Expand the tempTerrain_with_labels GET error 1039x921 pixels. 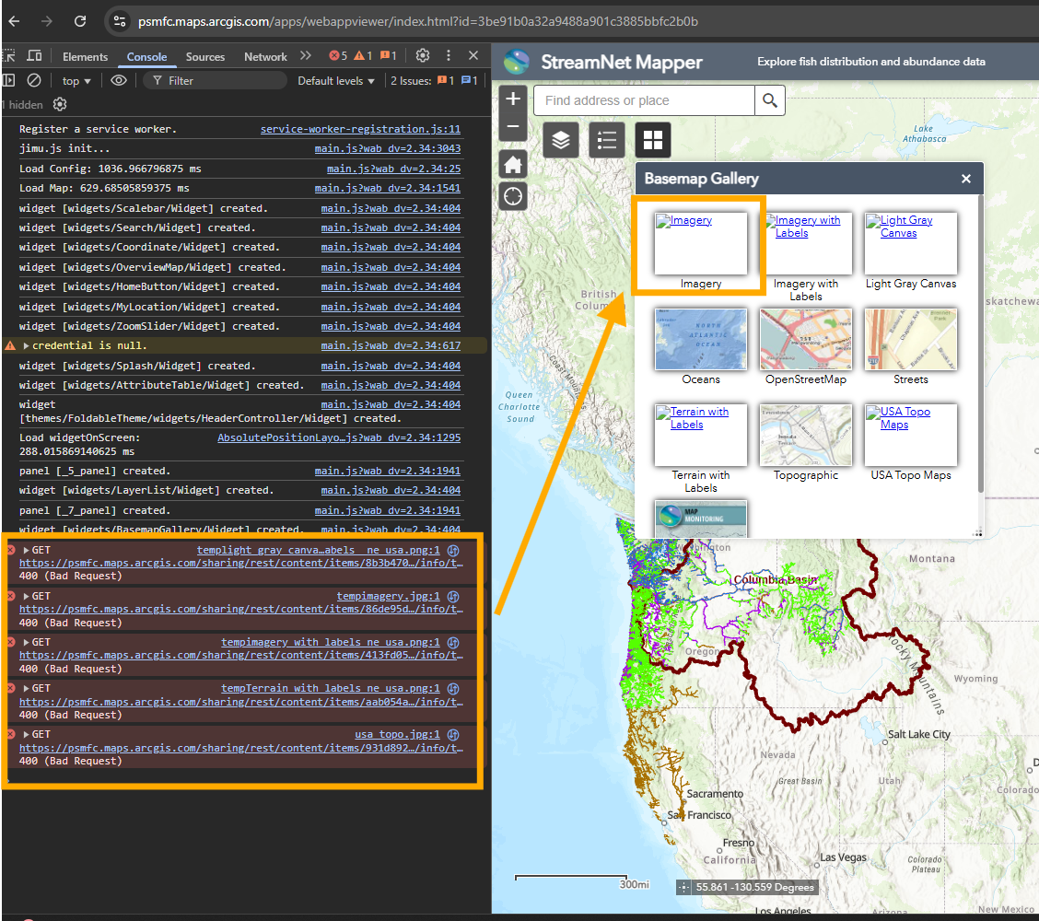click(26, 688)
